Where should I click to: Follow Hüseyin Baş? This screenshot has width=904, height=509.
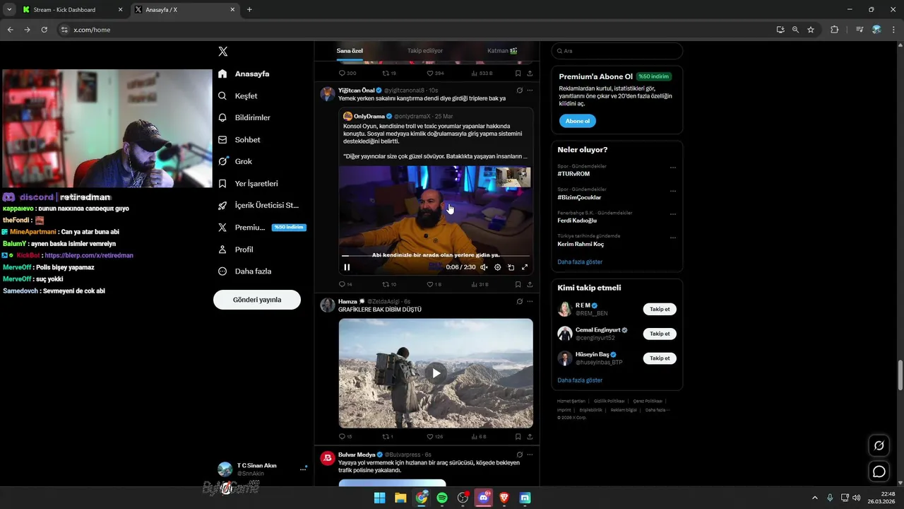(660, 358)
